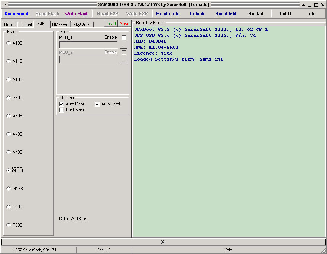Viewport: 327px width, 254px height.
Task: Click the green Load button
Action: pos(111,24)
